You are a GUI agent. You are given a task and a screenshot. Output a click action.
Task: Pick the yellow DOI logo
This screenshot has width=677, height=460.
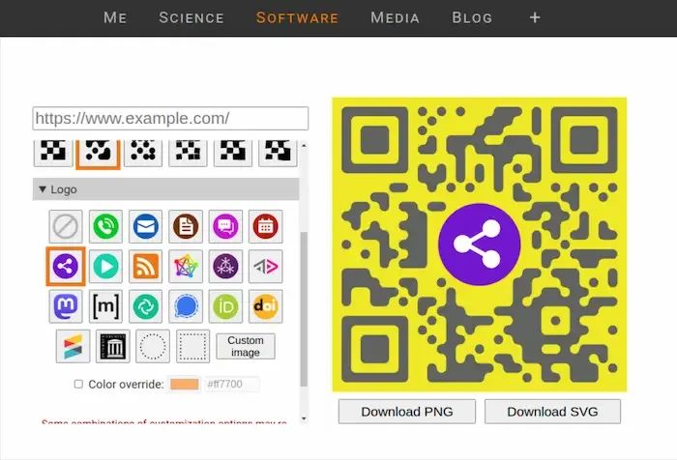[266, 306]
